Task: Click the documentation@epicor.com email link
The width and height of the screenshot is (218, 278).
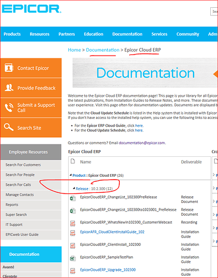Action: click(142, 143)
